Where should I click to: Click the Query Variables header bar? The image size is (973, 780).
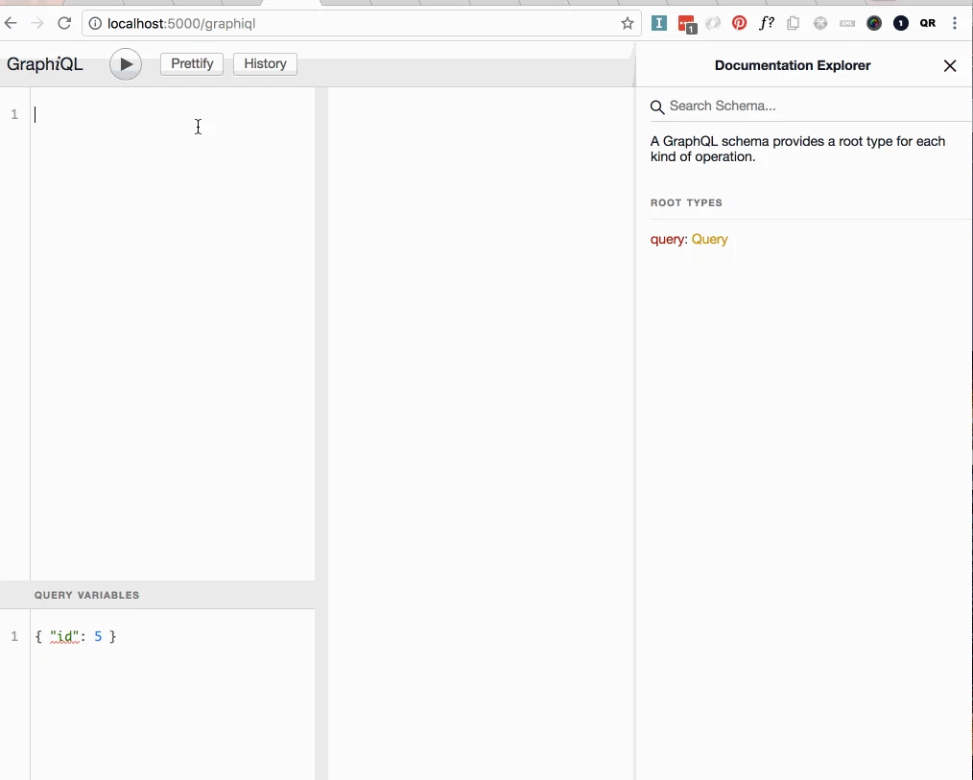157,595
